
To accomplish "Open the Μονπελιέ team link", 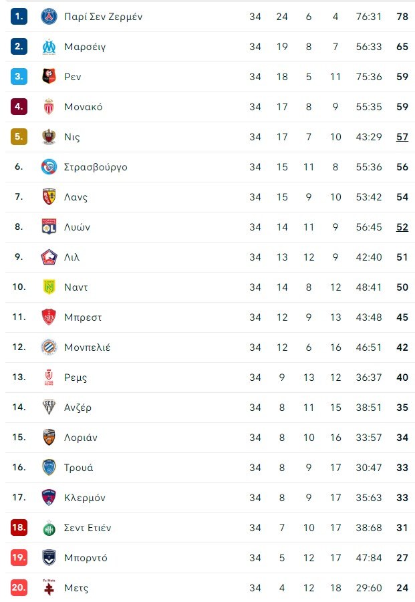I will coord(88,347).
